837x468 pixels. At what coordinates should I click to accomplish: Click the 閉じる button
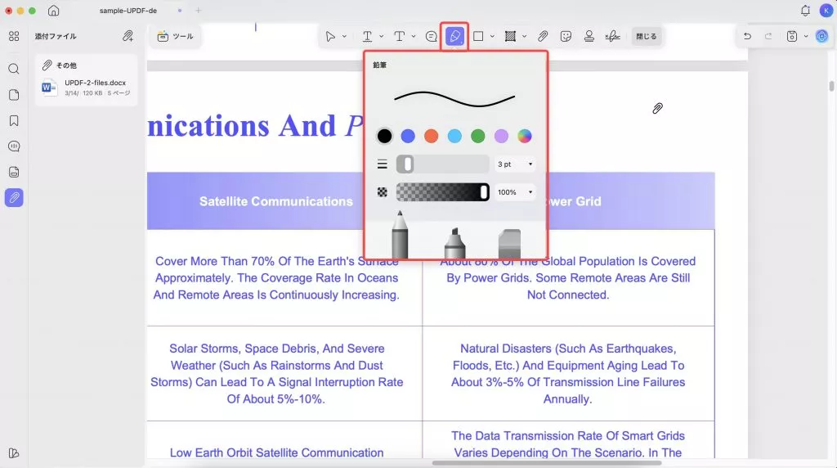(x=647, y=37)
